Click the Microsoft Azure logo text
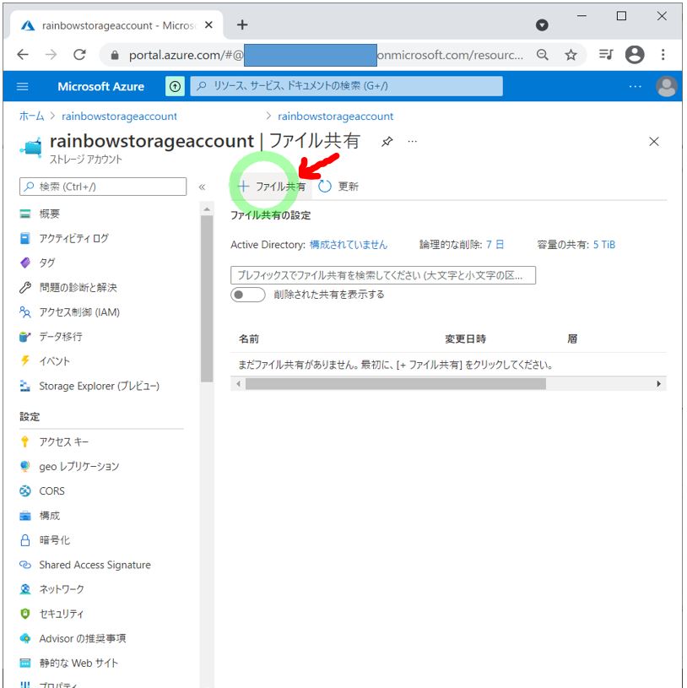 [x=101, y=86]
